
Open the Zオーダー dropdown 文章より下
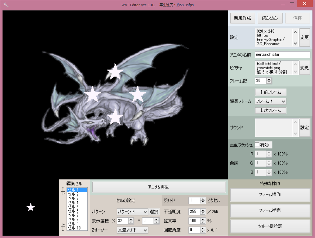coord(132,230)
